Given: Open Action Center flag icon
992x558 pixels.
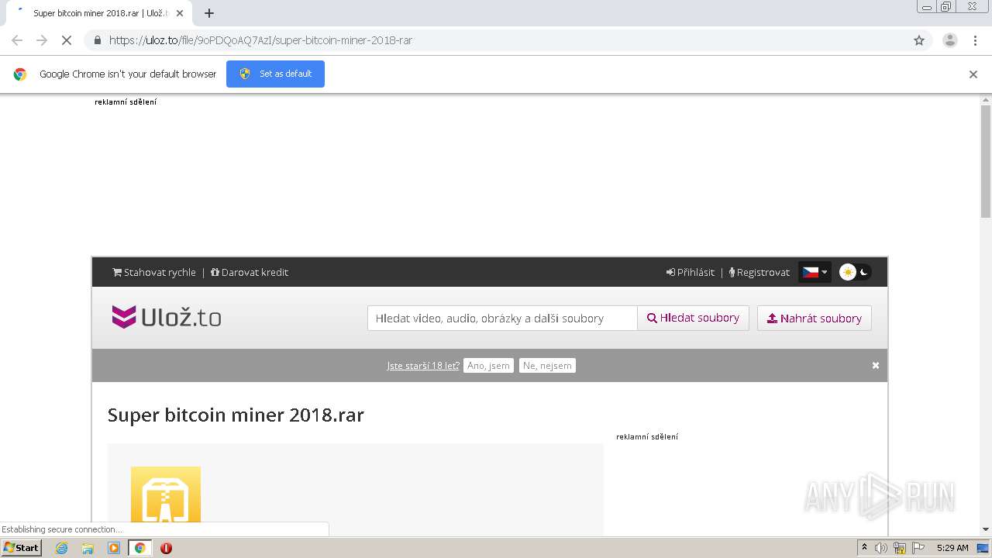Looking at the screenshot, I should 918,548.
